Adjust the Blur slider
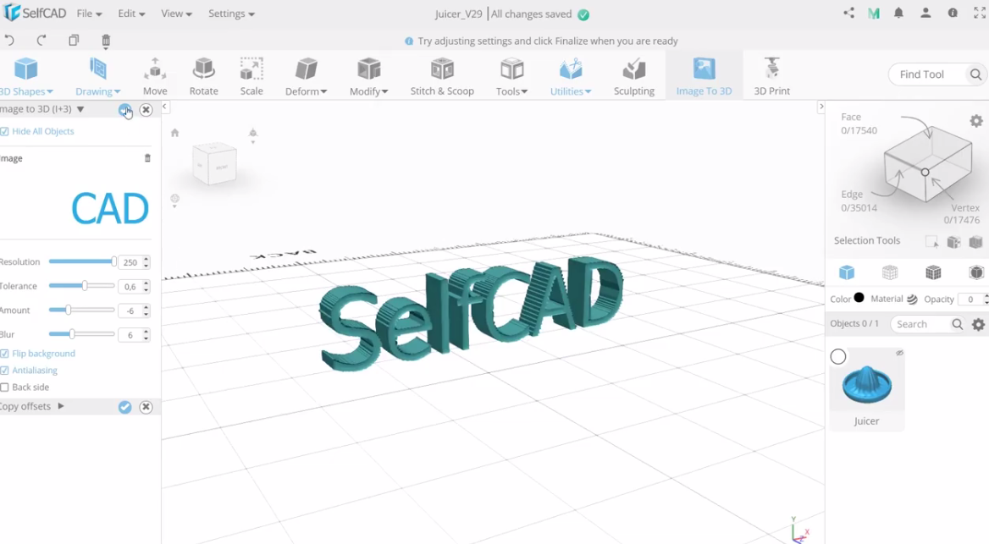Screen dimensions: 989x544 pyautogui.click(x=82, y=334)
